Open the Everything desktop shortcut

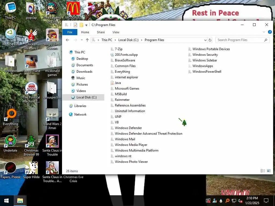(x=10, y=117)
